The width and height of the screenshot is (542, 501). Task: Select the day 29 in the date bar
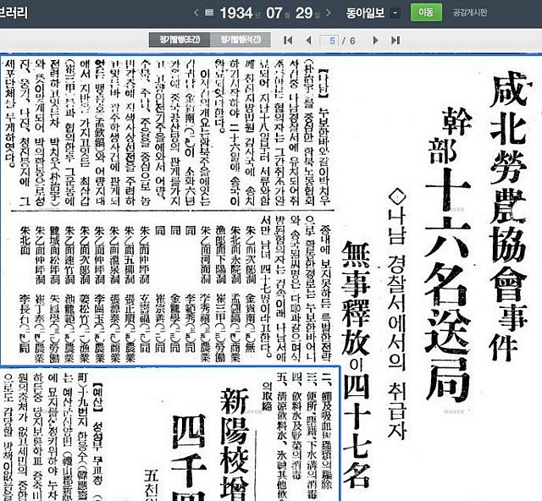coord(304,14)
